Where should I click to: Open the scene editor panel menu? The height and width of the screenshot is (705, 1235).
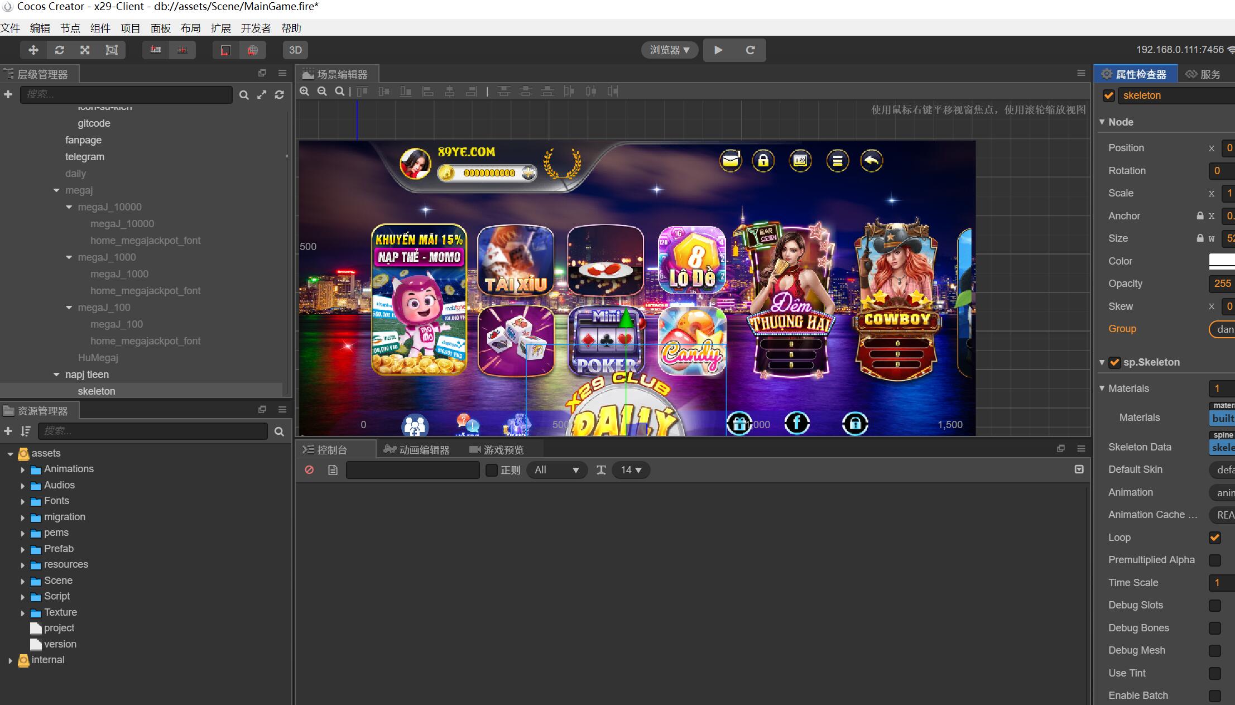(x=1081, y=73)
